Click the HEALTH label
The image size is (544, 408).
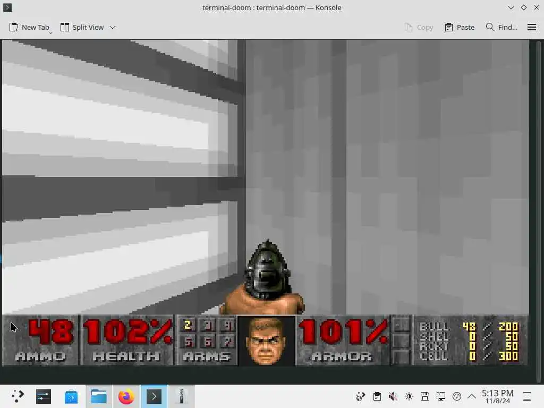(x=126, y=356)
